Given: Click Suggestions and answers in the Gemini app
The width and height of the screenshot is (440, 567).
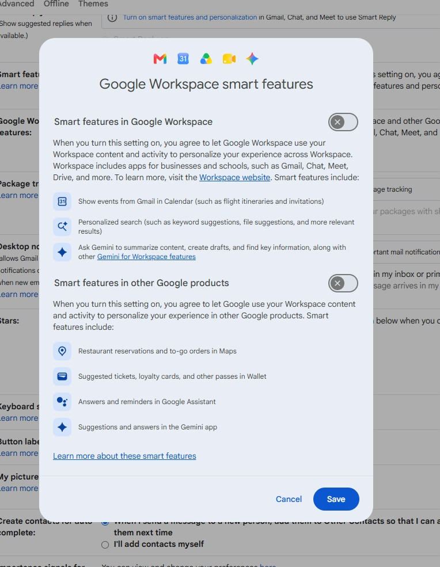Looking at the screenshot, I should pos(147,427).
